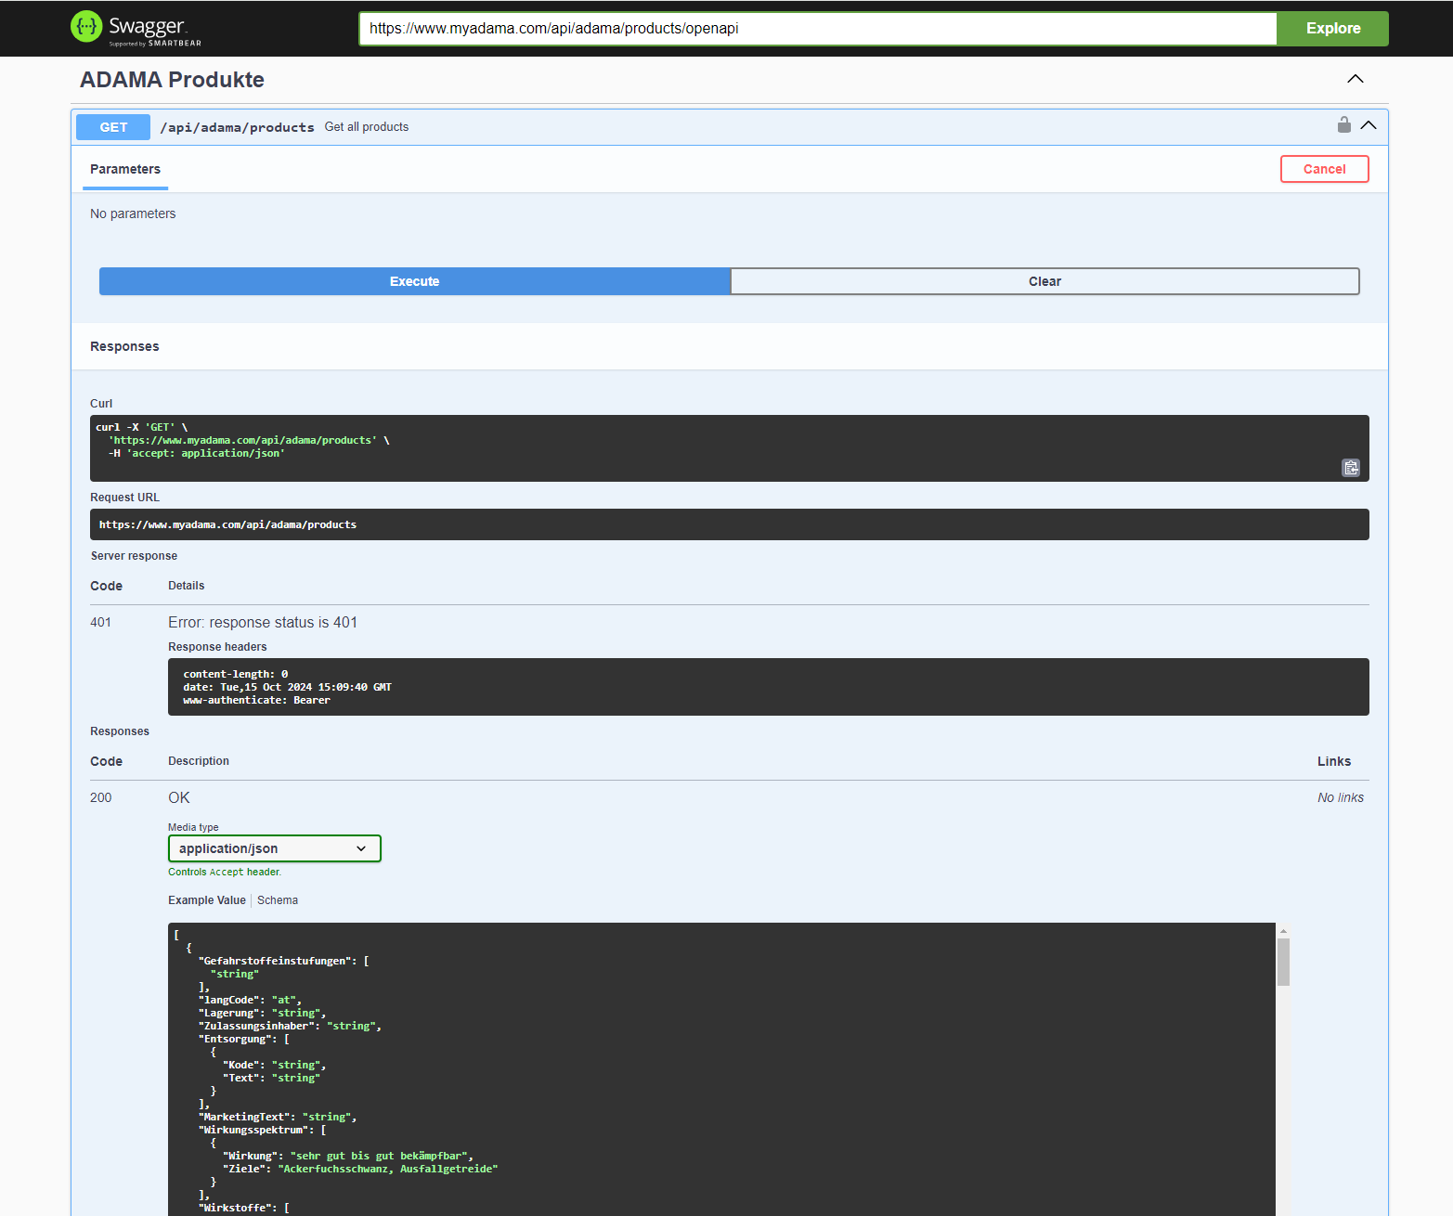This screenshot has width=1453, height=1216.
Task: Switch to the Parameters tab
Action: pyautogui.click(x=125, y=169)
